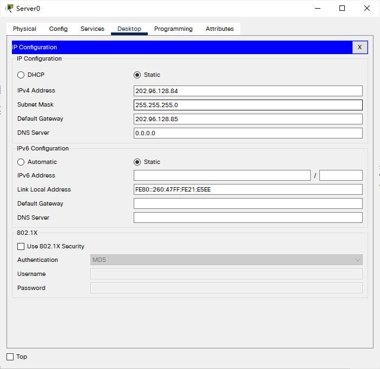The image size is (380, 369).
Task: Click the Server0 window title icon
Action: click(x=9, y=8)
